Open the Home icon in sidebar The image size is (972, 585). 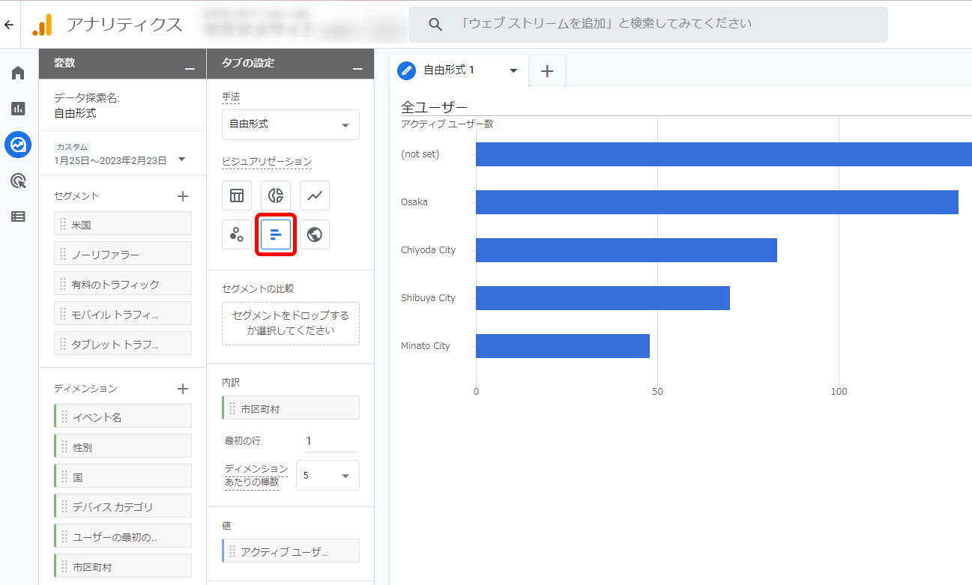click(x=18, y=73)
